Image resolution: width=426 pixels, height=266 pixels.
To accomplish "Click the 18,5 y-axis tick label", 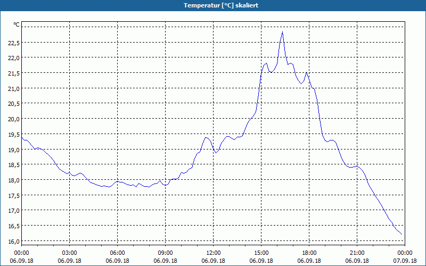I will click(x=14, y=165).
